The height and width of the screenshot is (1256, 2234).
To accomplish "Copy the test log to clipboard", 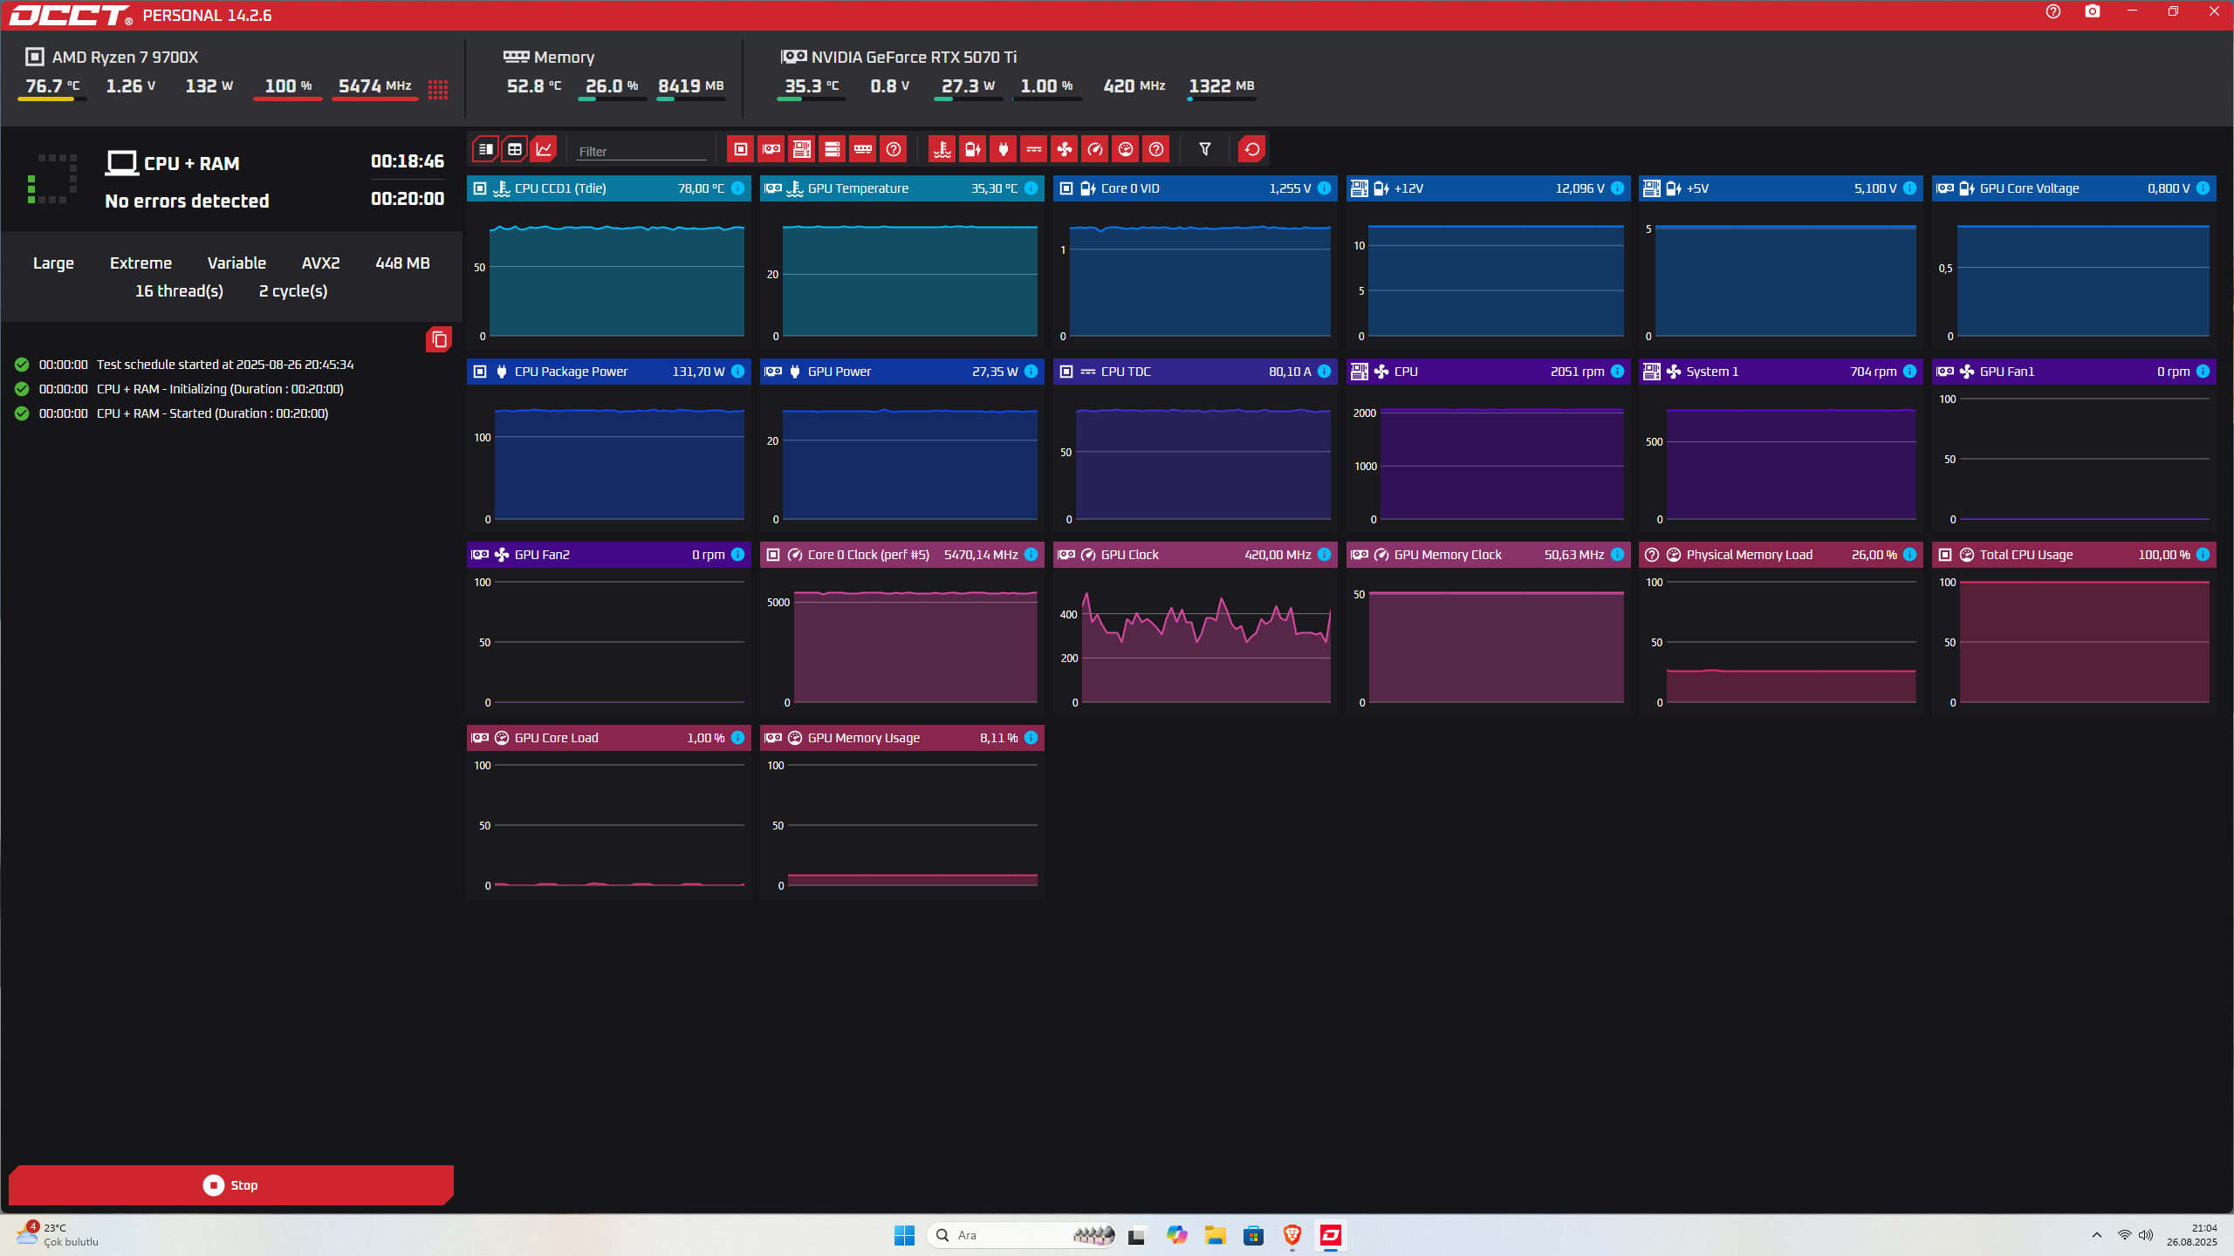I will [x=439, y=339].
